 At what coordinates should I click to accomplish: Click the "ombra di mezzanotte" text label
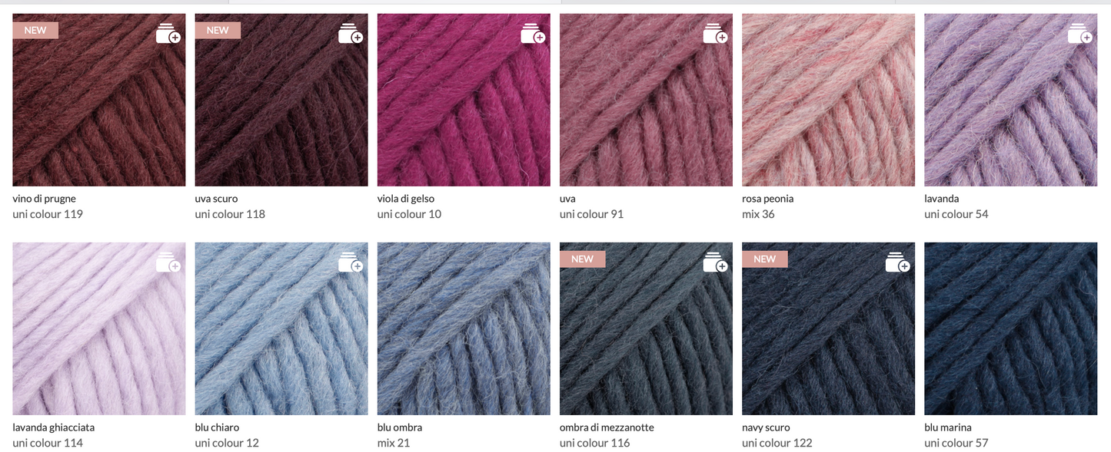click(607, 427)
